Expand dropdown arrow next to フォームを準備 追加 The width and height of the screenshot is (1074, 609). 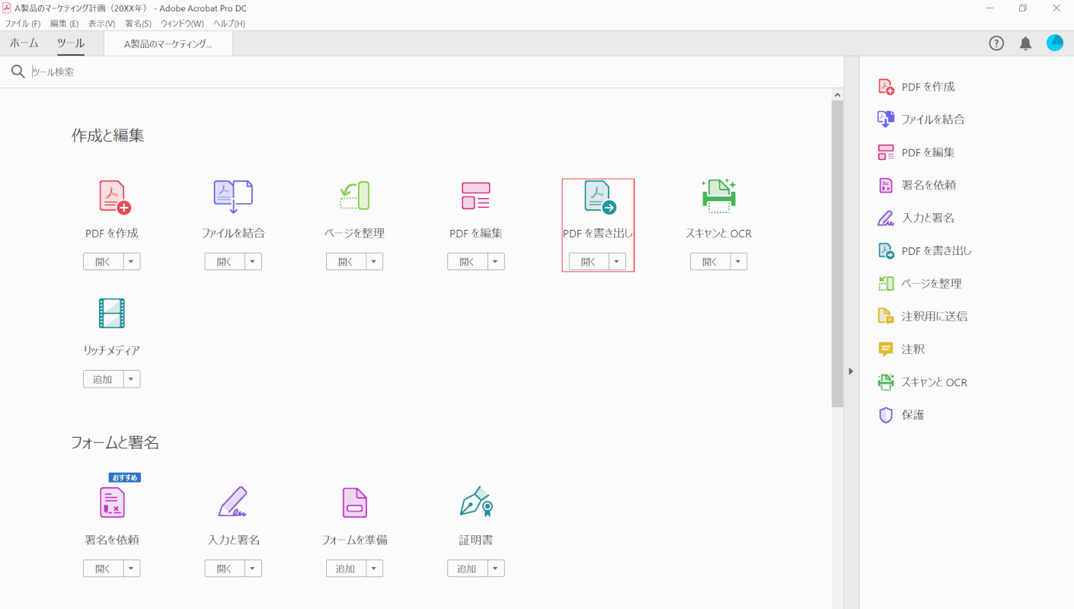click(x=374, y=569)
